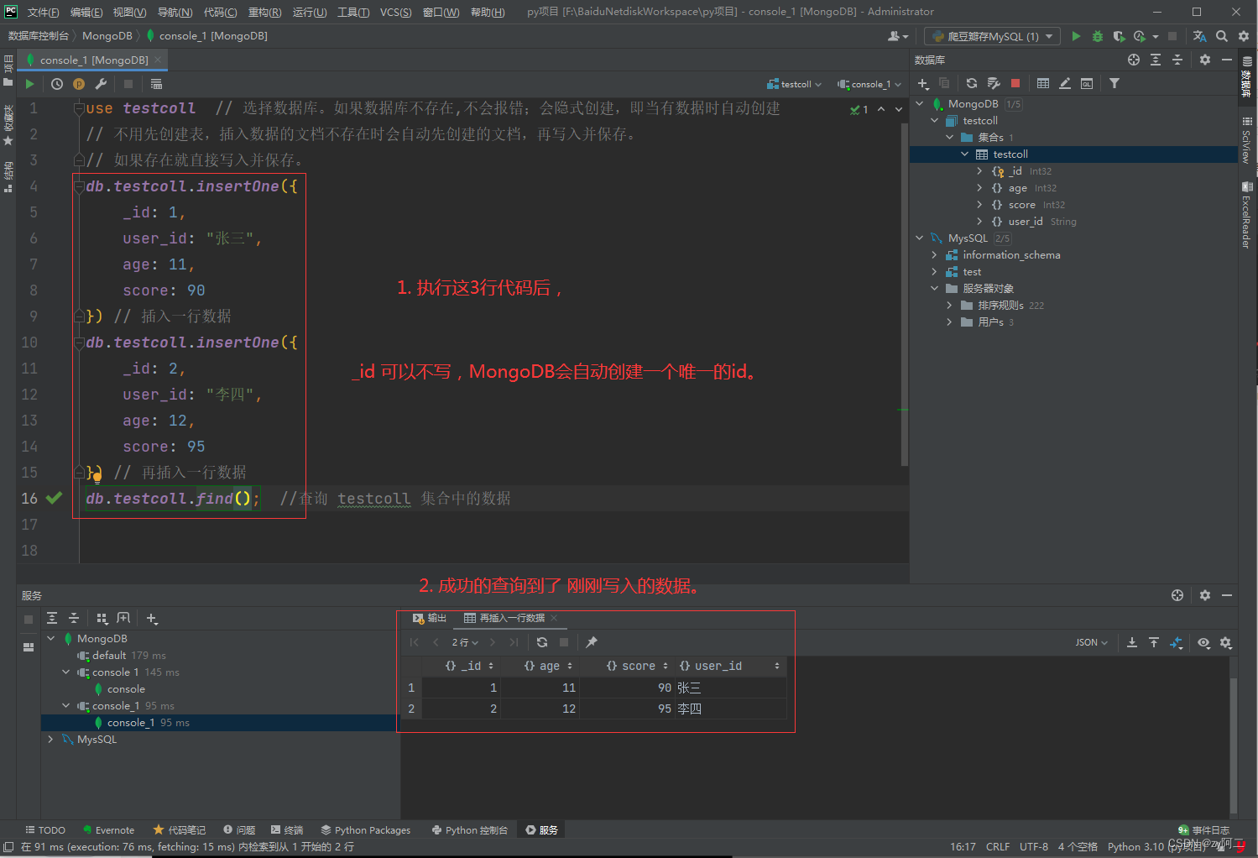
Task: Switch to the output tab in results
Action: coord(430,618)
